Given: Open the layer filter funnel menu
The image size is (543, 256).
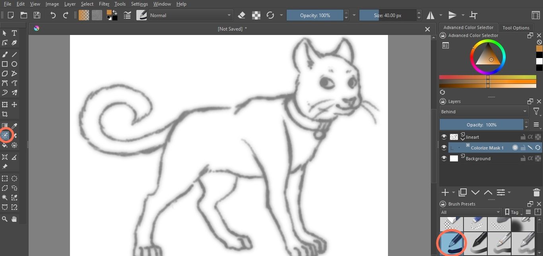Looking at the screenshot, I should point(536,112).
